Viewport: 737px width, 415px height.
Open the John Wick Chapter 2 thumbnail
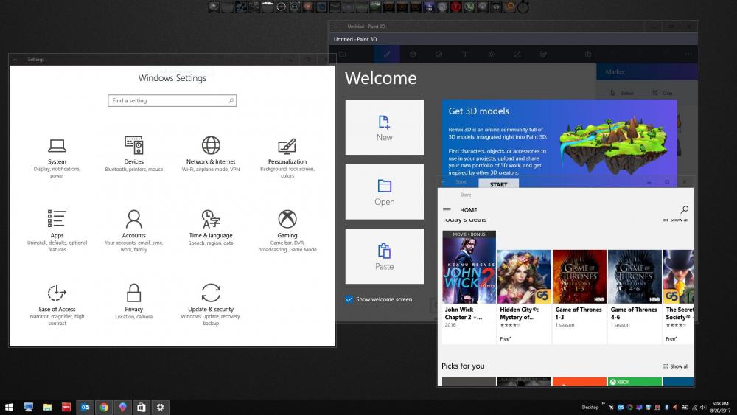pos(469,266)
